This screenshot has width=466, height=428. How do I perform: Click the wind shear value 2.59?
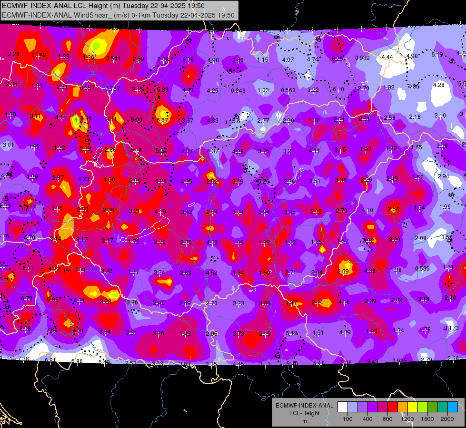click(x=343, y=271)
